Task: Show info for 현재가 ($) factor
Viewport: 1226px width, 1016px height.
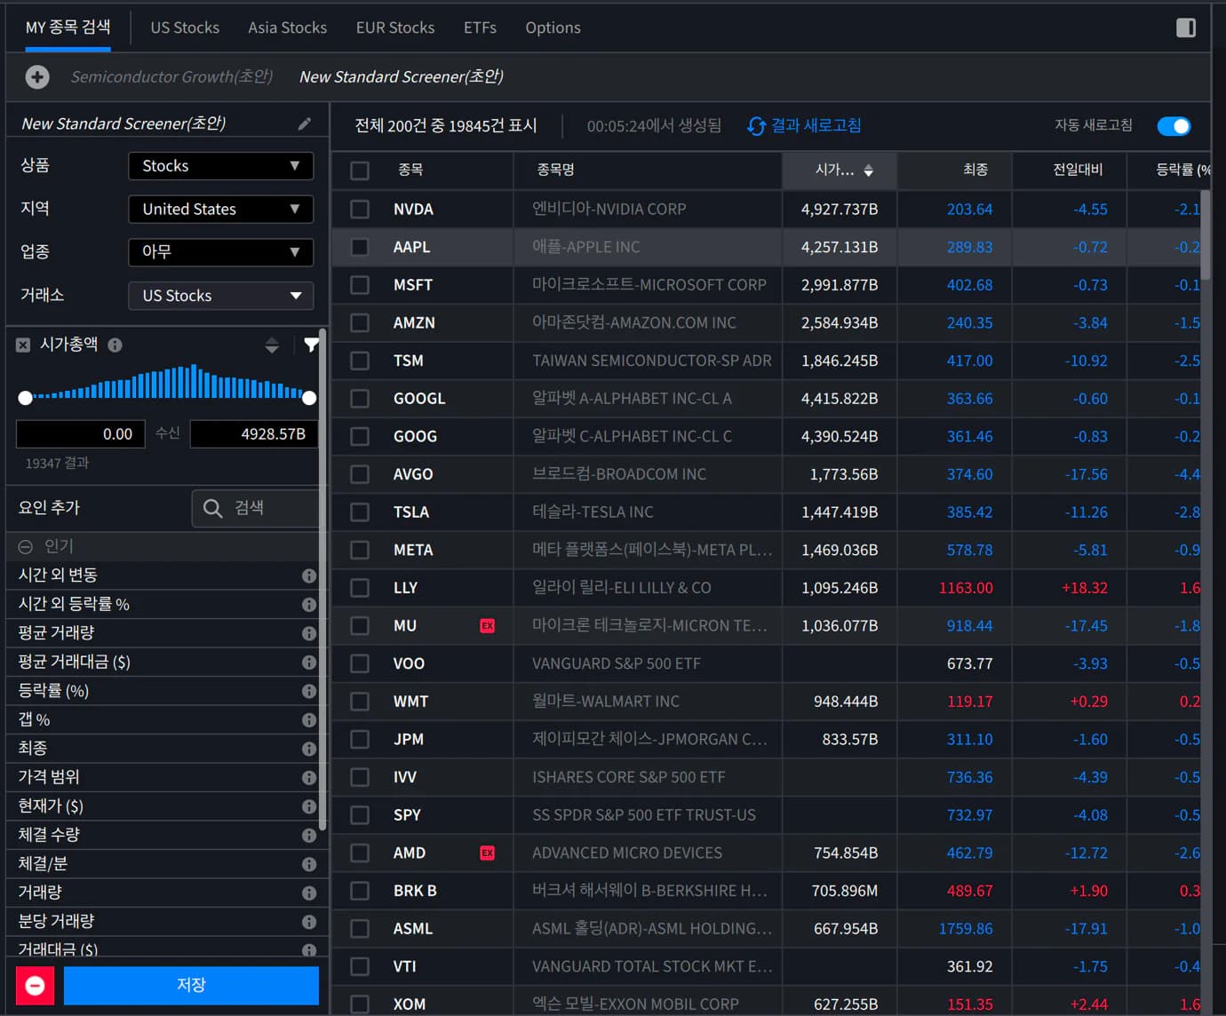Action: click(x=309, y=806)
